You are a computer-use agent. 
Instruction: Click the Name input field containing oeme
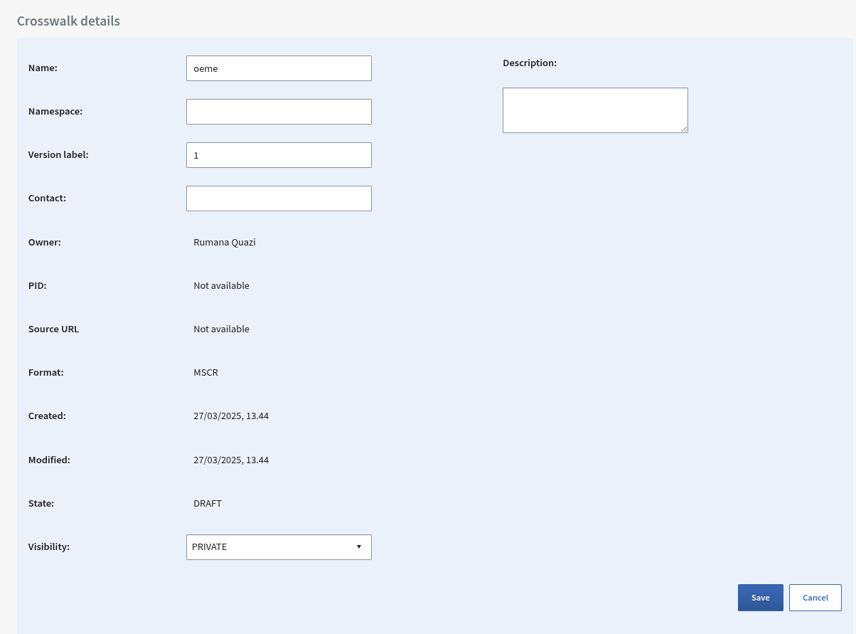coord(279,68)
